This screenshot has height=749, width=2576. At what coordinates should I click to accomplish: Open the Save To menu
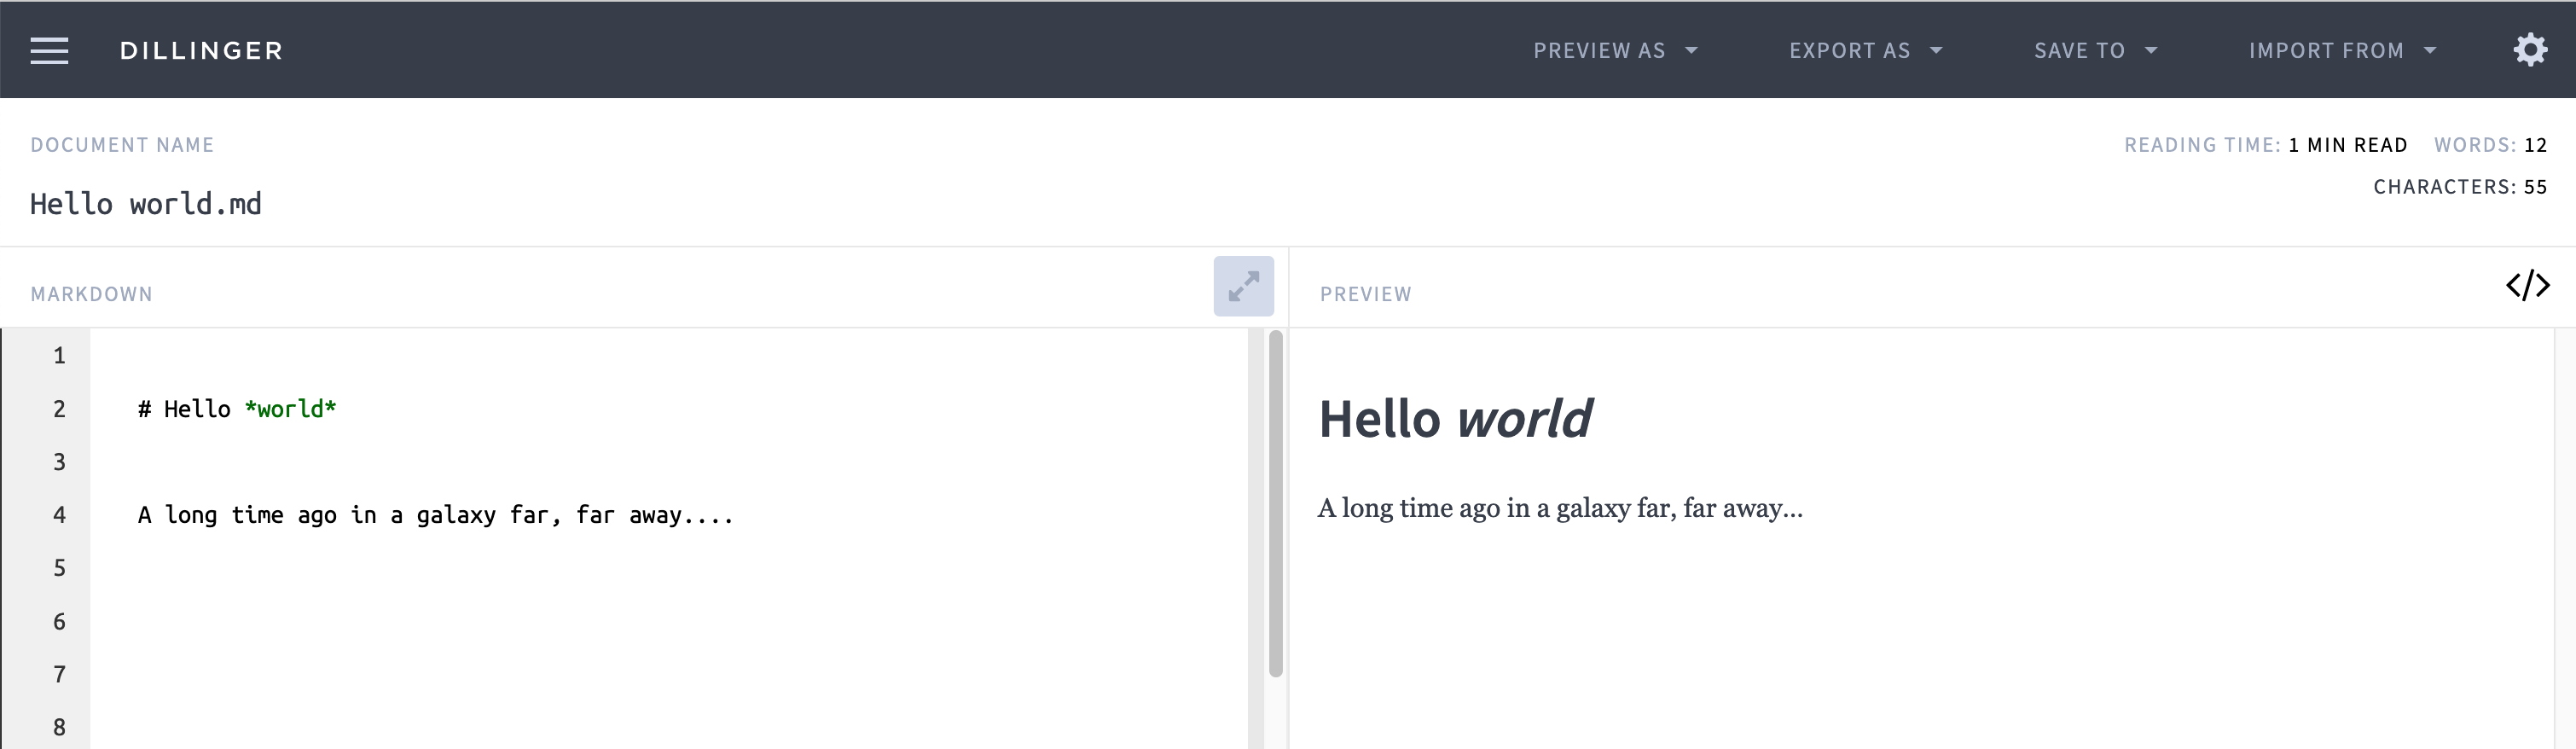pyautogui.click(x=2095, y=50)
